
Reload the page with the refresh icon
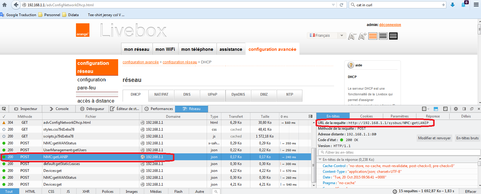tap(341, 5)
